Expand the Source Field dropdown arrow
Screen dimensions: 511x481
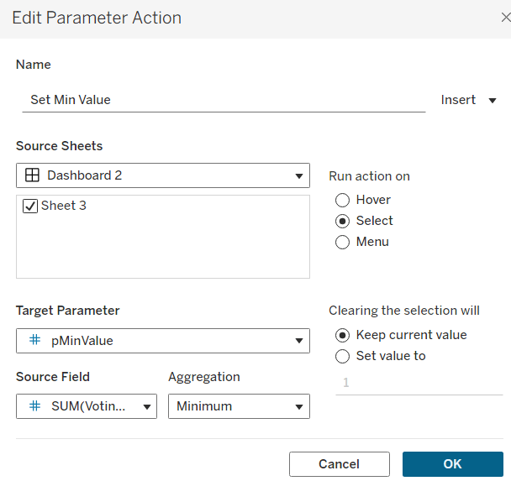[x=146, y=406]
